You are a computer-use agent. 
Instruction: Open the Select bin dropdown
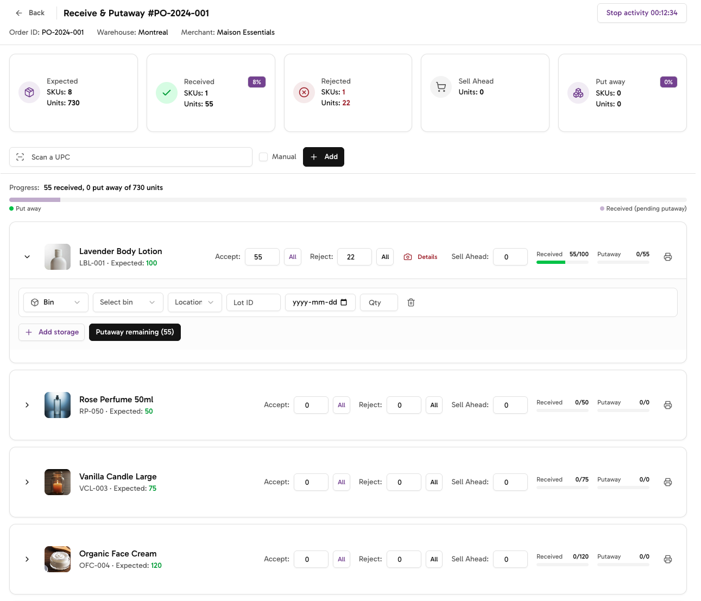coord(128,302)
